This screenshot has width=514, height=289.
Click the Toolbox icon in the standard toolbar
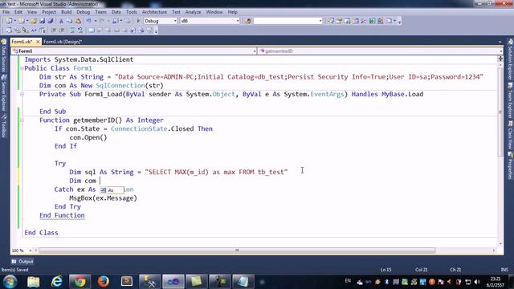[x=363, y=21]
